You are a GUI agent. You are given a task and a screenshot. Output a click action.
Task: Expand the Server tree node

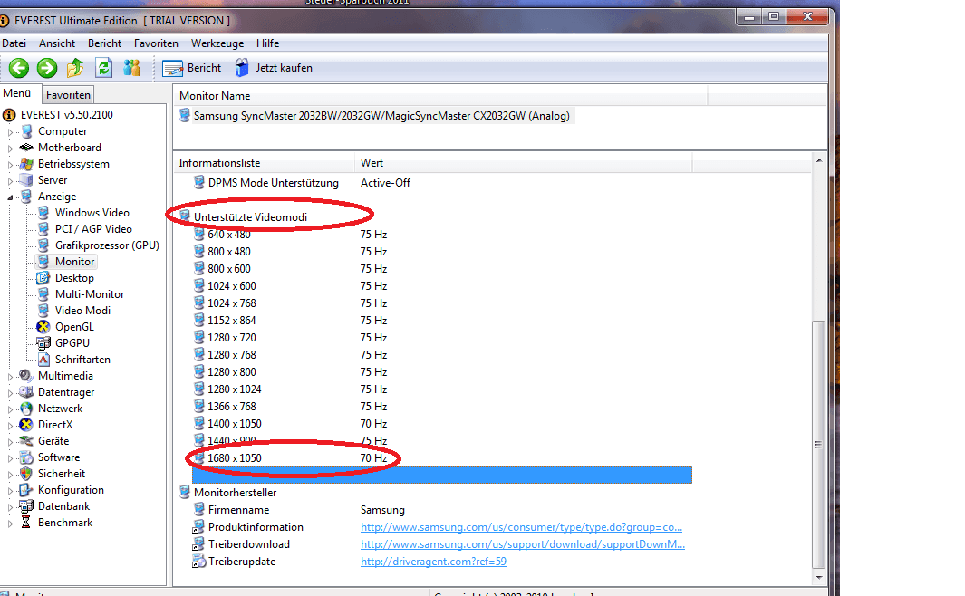pos(10,181)
